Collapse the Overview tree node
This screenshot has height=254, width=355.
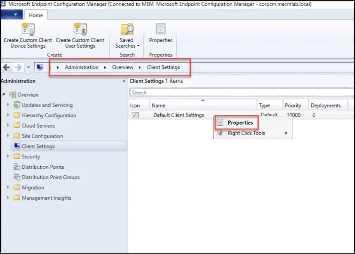click(x=3, y=94)
